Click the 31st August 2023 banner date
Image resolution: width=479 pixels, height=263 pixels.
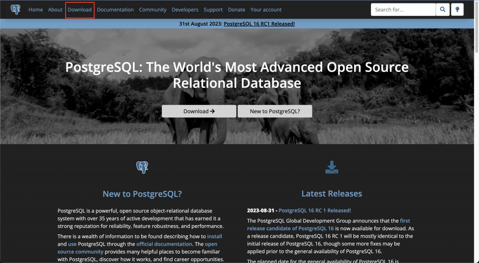click(x=201, y=23)
